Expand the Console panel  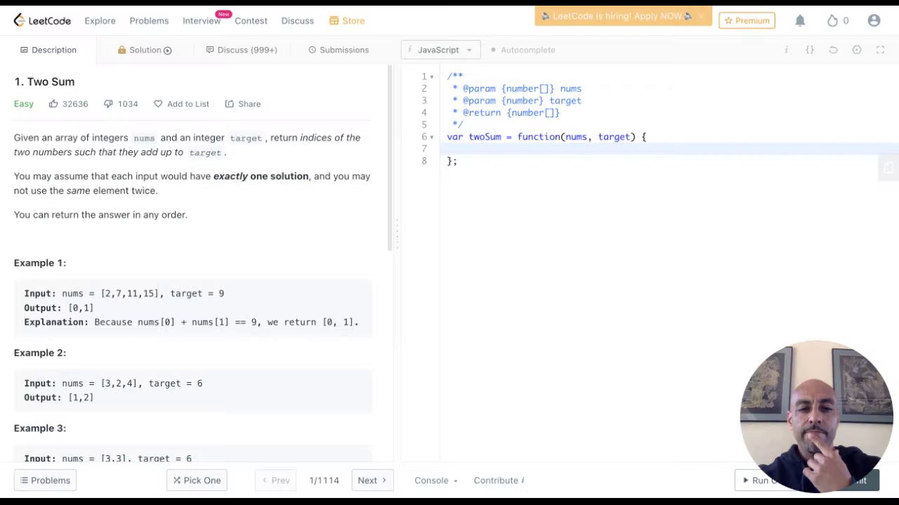[x=435, y=480]
